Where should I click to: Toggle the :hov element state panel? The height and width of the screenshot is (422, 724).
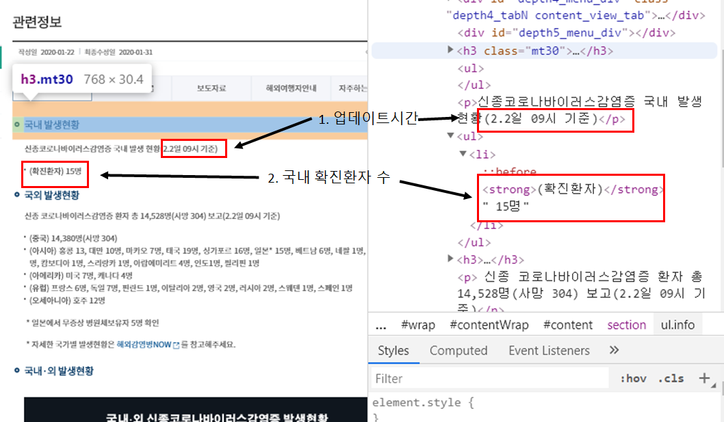coord(633,379)
